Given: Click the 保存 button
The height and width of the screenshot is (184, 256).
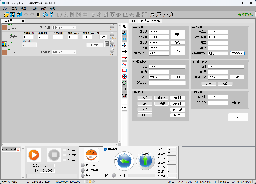Looking at the screenshot, I should click(x=238, y=117).
